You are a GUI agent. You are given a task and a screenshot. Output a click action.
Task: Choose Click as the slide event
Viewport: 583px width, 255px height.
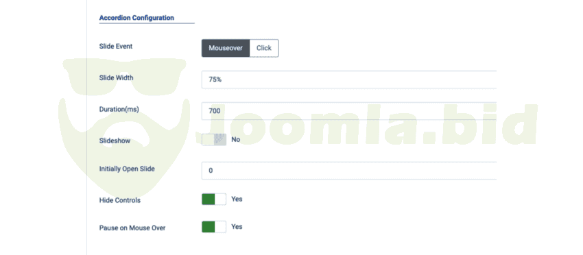tap(264, 48)
